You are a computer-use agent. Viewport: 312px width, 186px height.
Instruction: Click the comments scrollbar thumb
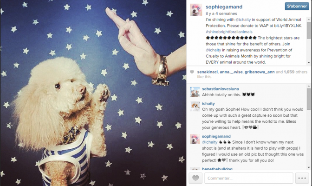(309, 99)
